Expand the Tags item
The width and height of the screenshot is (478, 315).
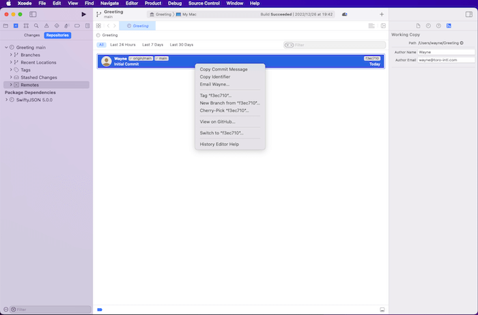(x=11, y=70)
